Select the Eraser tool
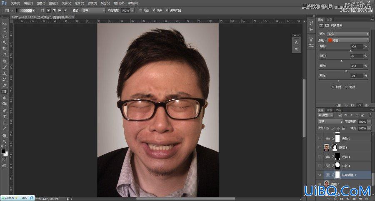Screen dimensions: 375x201 tap(4, 85)
